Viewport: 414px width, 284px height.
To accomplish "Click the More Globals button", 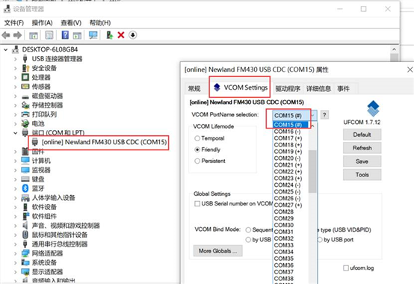I will coord(217,251).
